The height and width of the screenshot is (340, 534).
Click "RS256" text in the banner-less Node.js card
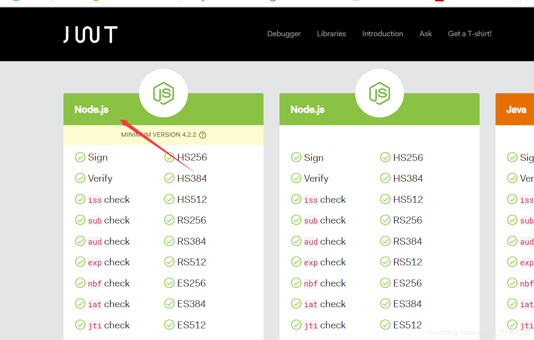(x=407, y=220)
